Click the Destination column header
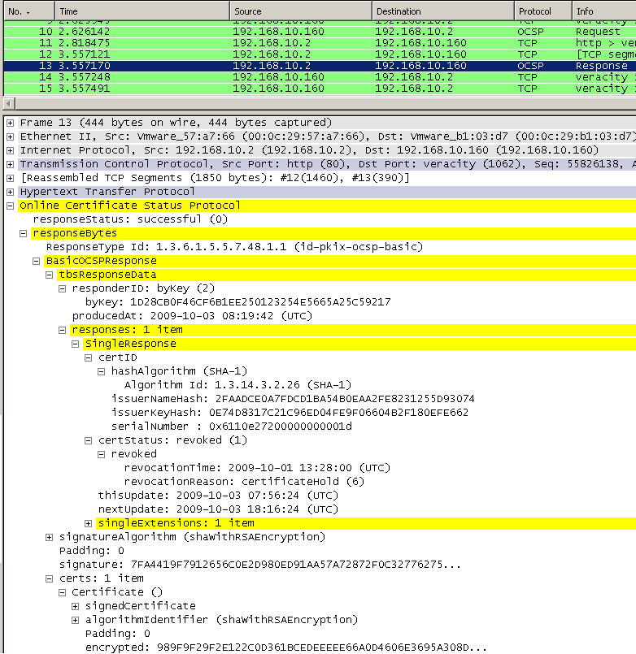This screenshot has width=636, height=654. point(443,11)
